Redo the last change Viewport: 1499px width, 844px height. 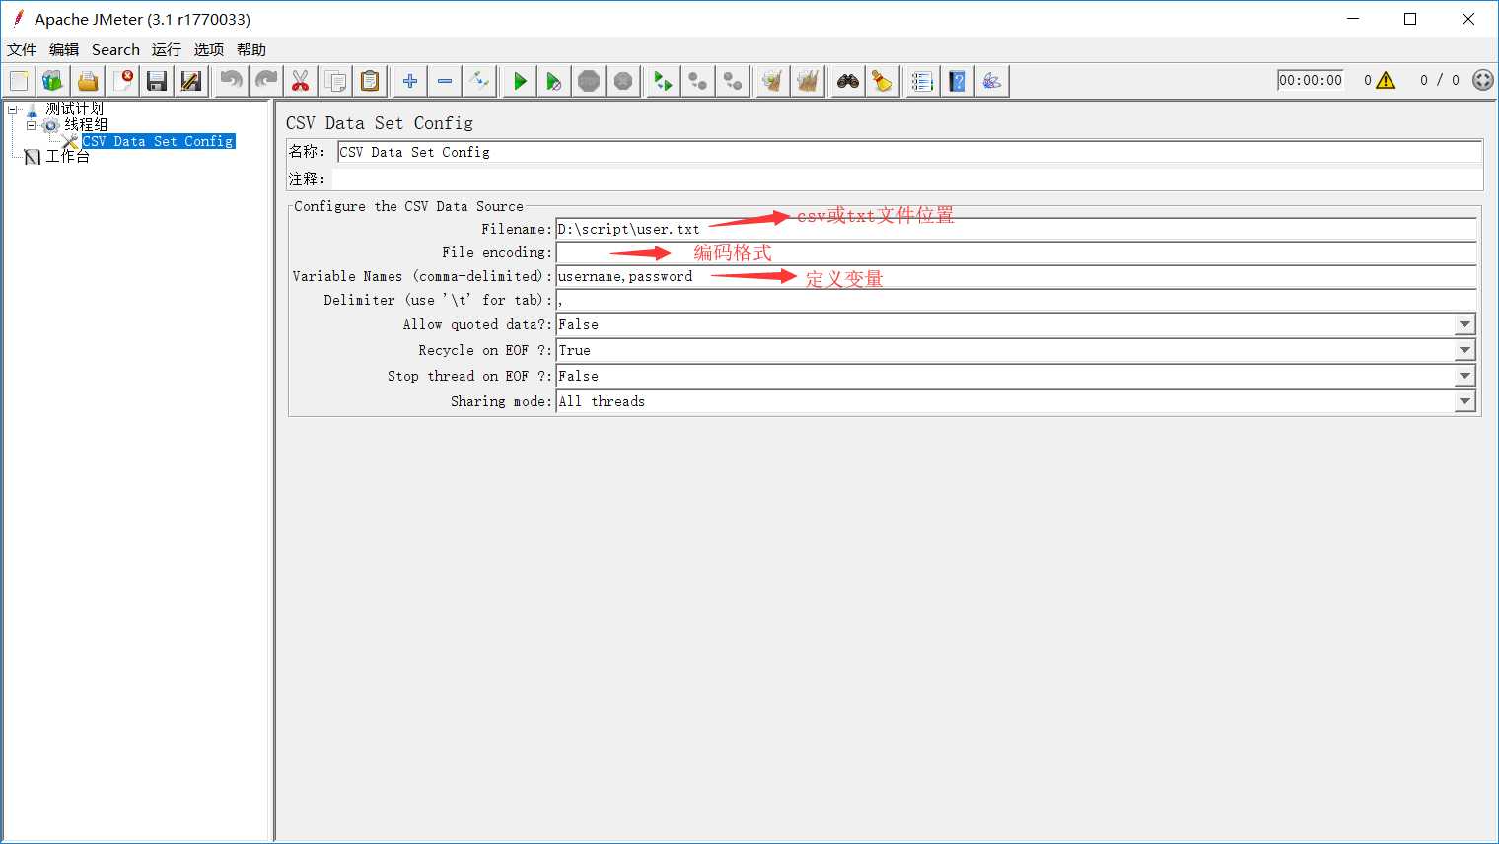click(265, 81)
